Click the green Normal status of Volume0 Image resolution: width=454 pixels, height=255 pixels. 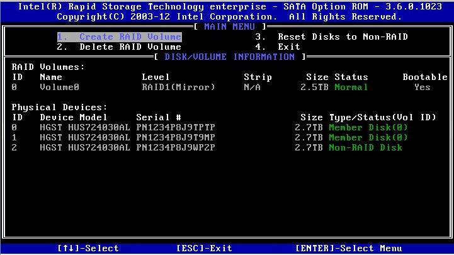pos(351,87)
